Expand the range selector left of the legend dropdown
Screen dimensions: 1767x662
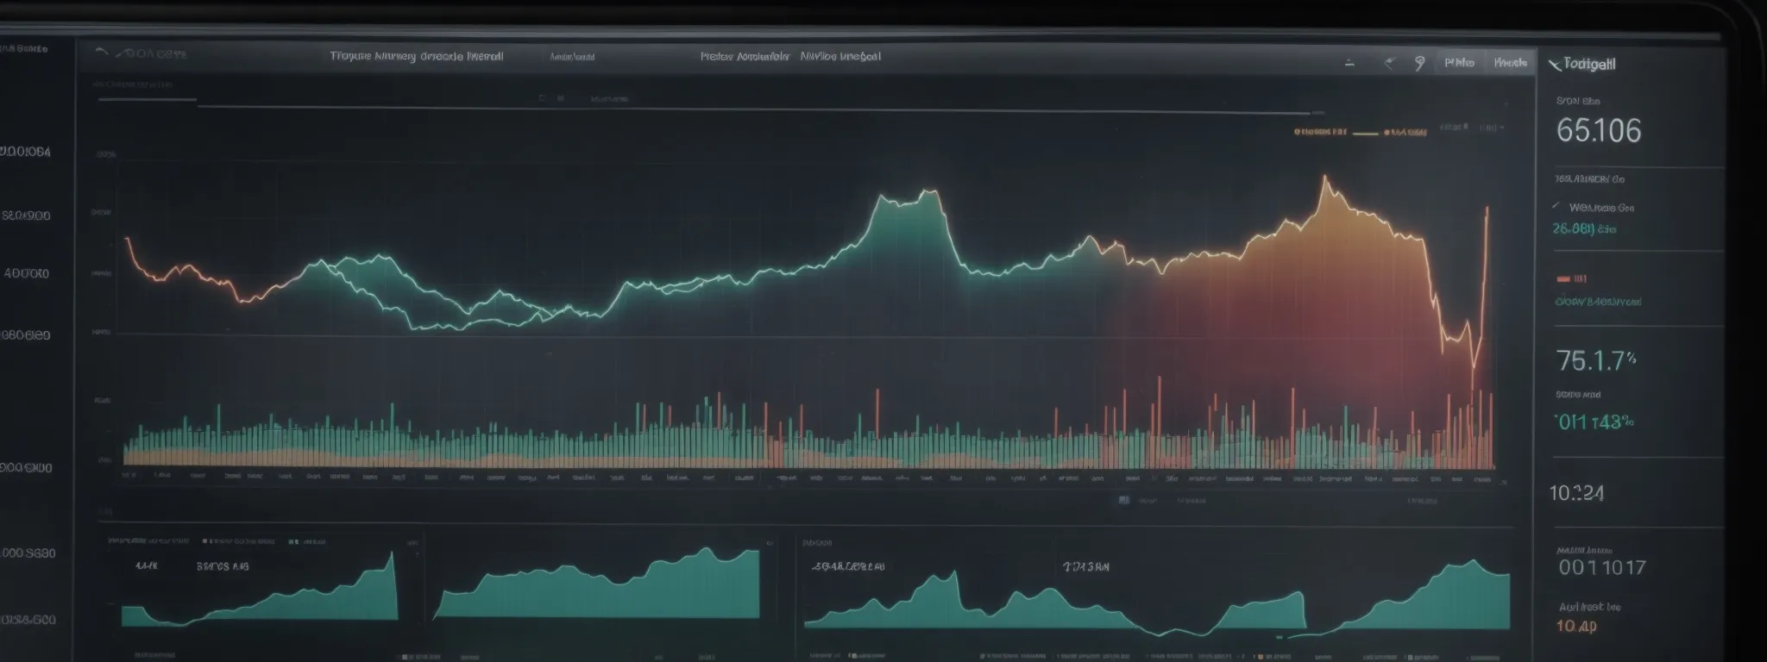1454,128
